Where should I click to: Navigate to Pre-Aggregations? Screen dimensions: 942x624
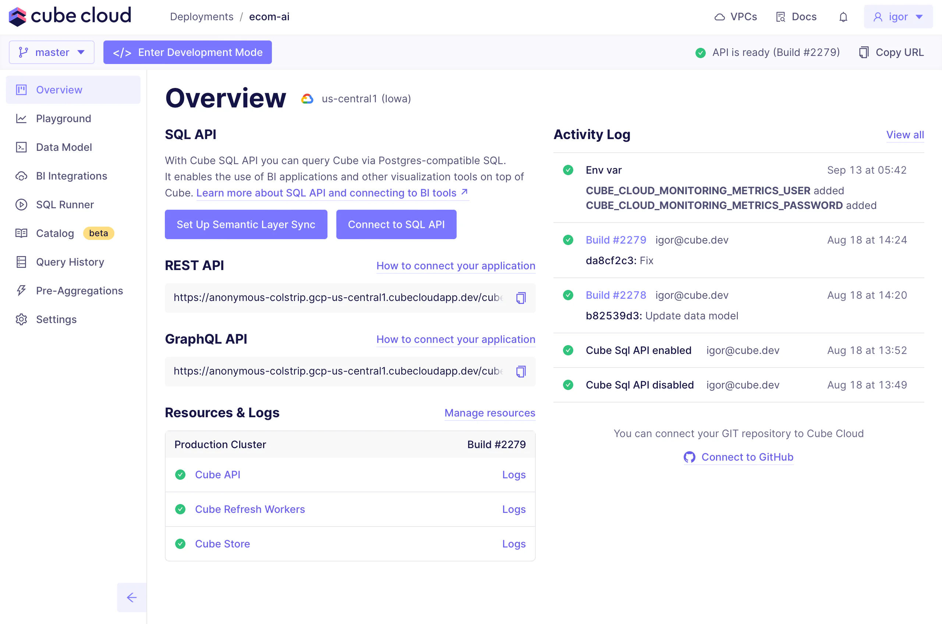click(79, 291)
